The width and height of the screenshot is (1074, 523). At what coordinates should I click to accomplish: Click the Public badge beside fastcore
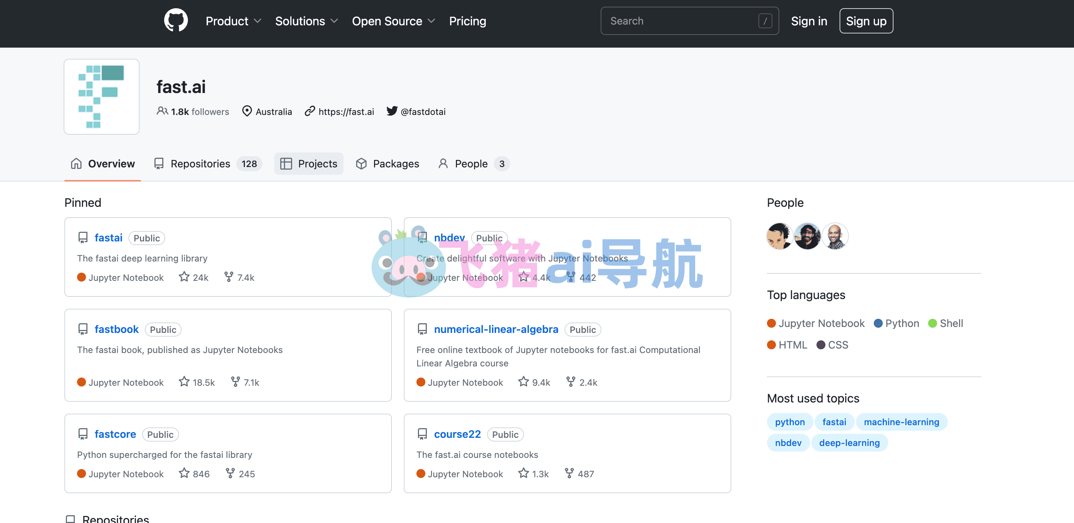tap(160, 434)
